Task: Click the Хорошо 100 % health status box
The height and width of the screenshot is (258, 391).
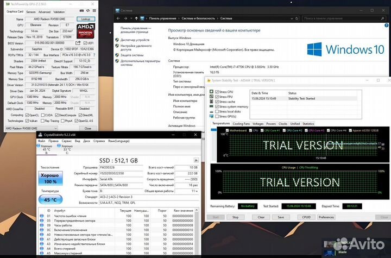Action: coord(51,178)
